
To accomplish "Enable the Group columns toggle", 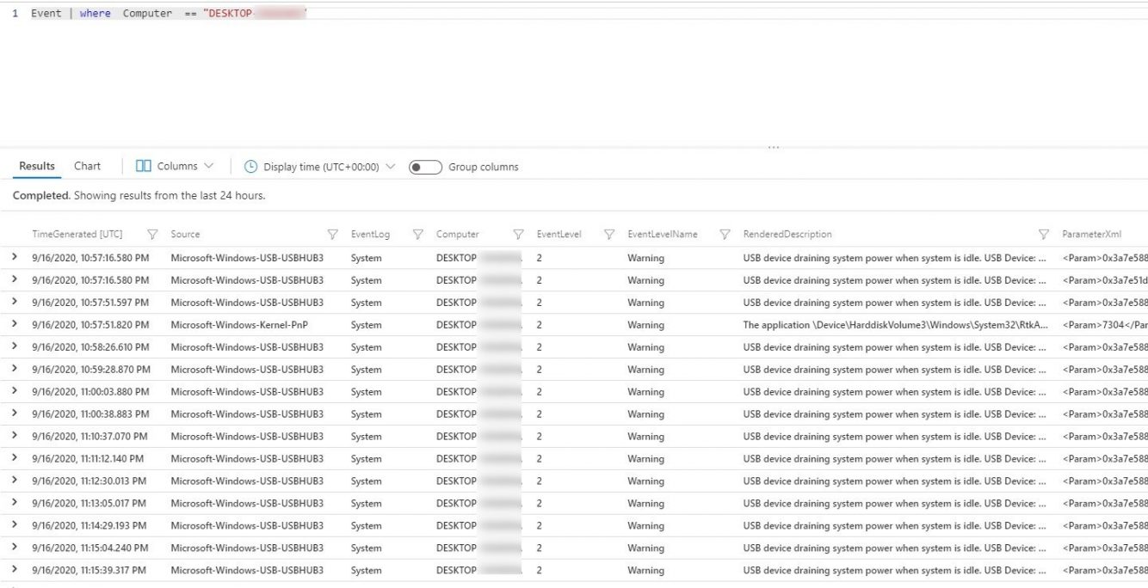I will 425,167.
